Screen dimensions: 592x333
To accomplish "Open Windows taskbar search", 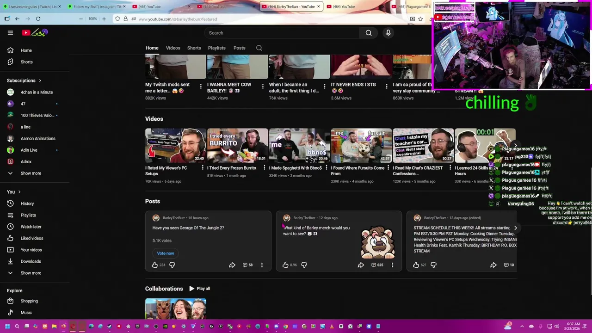I will click(17, 327).
